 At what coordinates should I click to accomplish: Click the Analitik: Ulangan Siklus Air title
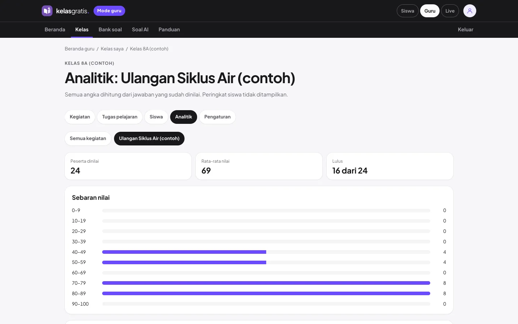coord(180,78)
